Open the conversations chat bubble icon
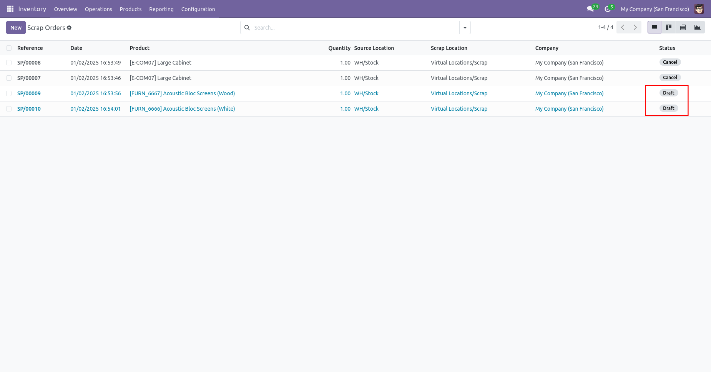 590,9
